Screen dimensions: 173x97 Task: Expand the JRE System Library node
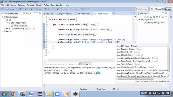point(5,29)
